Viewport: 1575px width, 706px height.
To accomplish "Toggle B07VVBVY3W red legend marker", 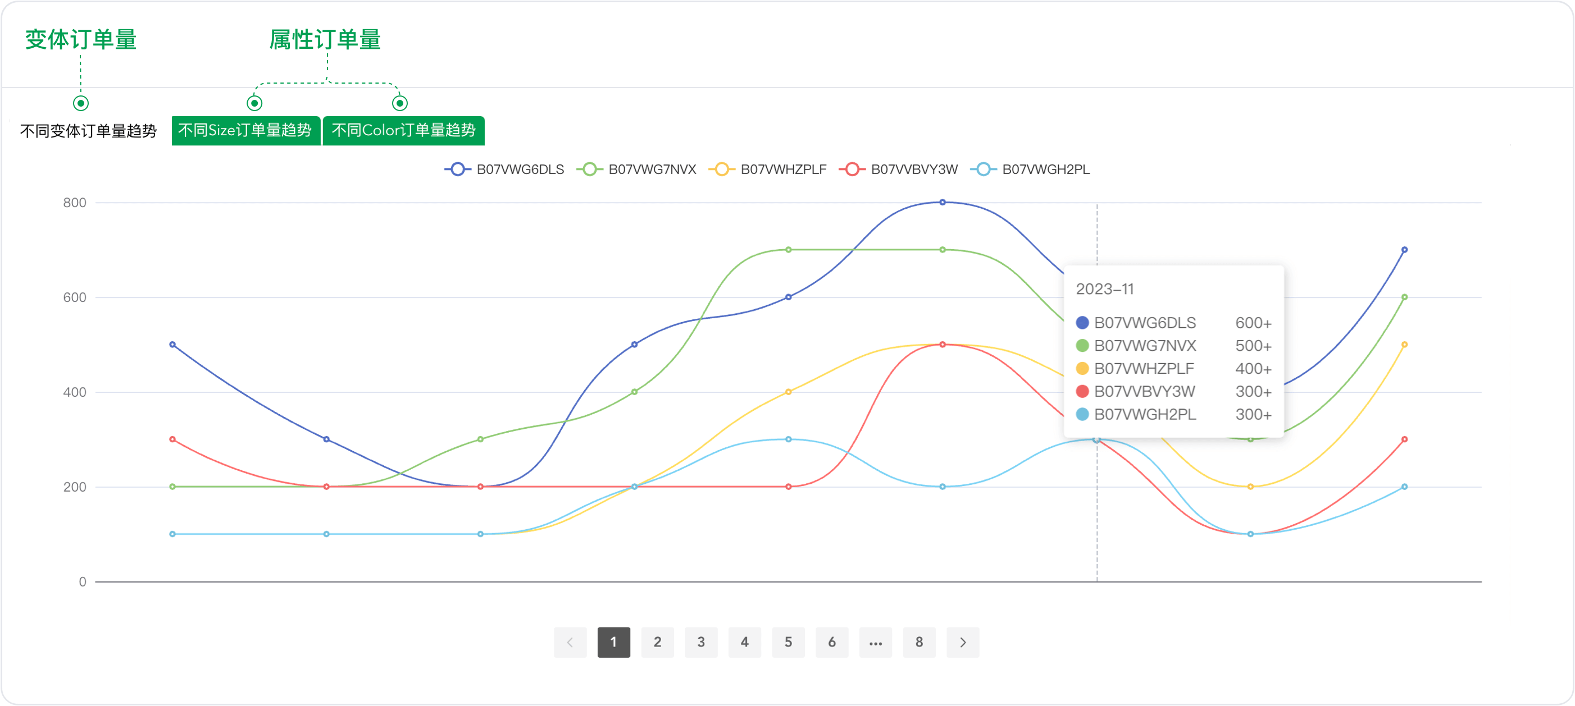I will [852, 169].
